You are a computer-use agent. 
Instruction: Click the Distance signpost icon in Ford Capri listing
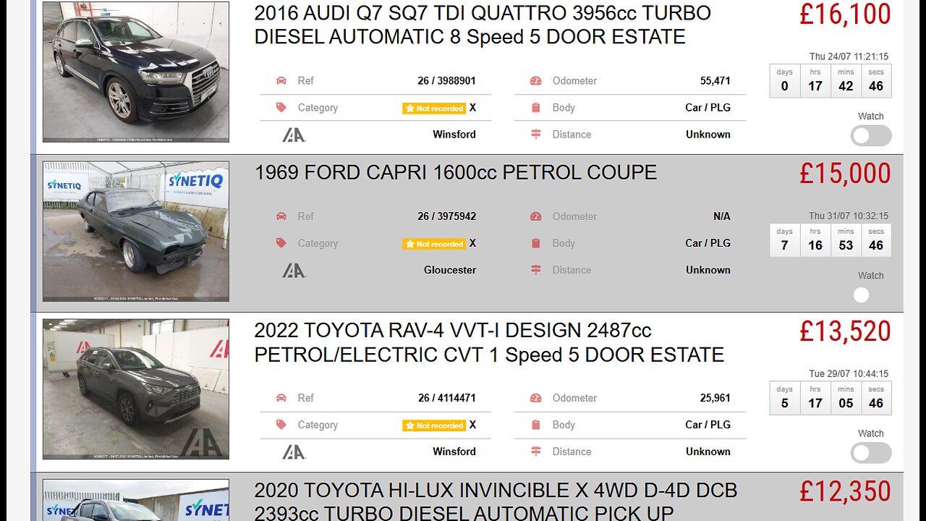[536, 270]
